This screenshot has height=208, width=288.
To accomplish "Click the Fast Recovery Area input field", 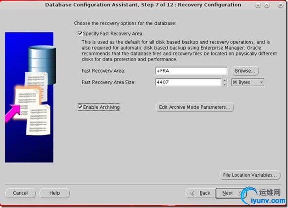I will coord(191,71).
